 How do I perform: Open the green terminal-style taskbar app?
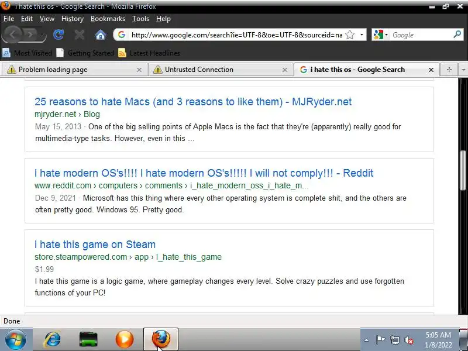(x=88, y=339)
